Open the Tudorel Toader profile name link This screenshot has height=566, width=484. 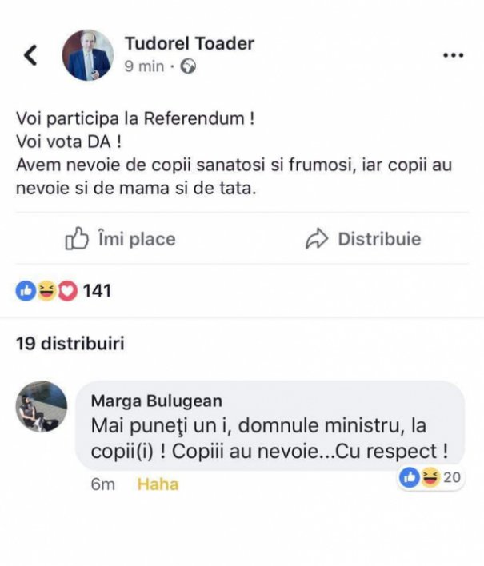(188, 42)
